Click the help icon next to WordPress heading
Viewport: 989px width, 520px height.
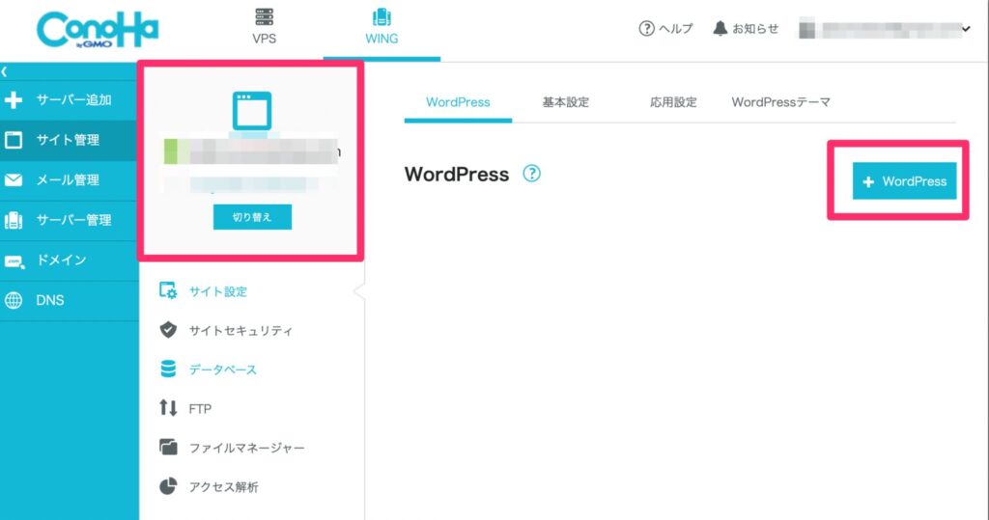pos(532,174)
